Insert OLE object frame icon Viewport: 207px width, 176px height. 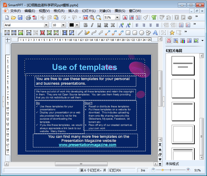pyautogui.click(x=29, y=33)
